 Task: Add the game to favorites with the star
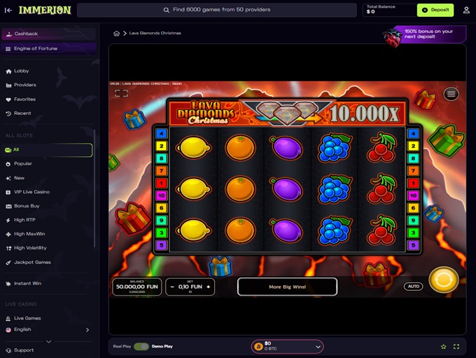[x=443, y=347]
